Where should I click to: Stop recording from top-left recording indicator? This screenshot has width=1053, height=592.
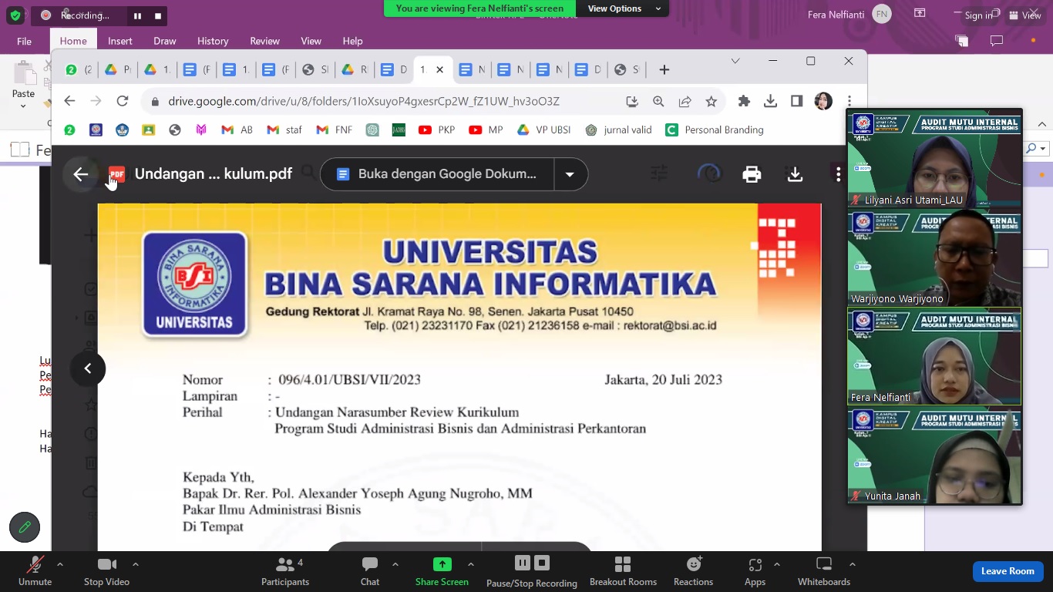158,15
